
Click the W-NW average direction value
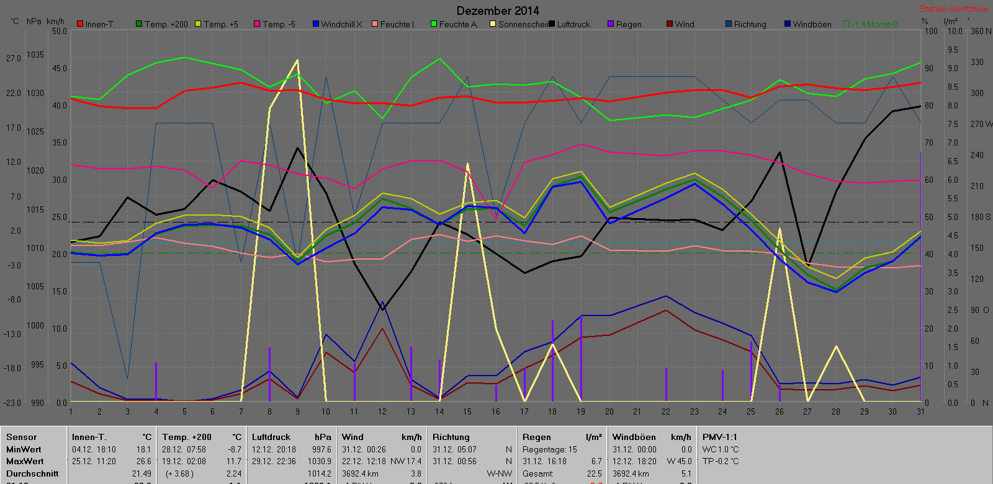pos(500,473)
